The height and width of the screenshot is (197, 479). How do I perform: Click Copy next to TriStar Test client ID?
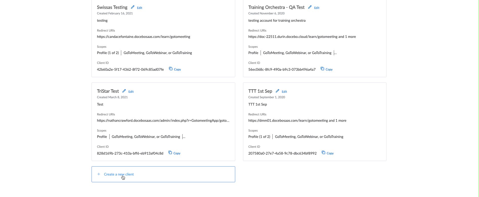tap(177, 153)
